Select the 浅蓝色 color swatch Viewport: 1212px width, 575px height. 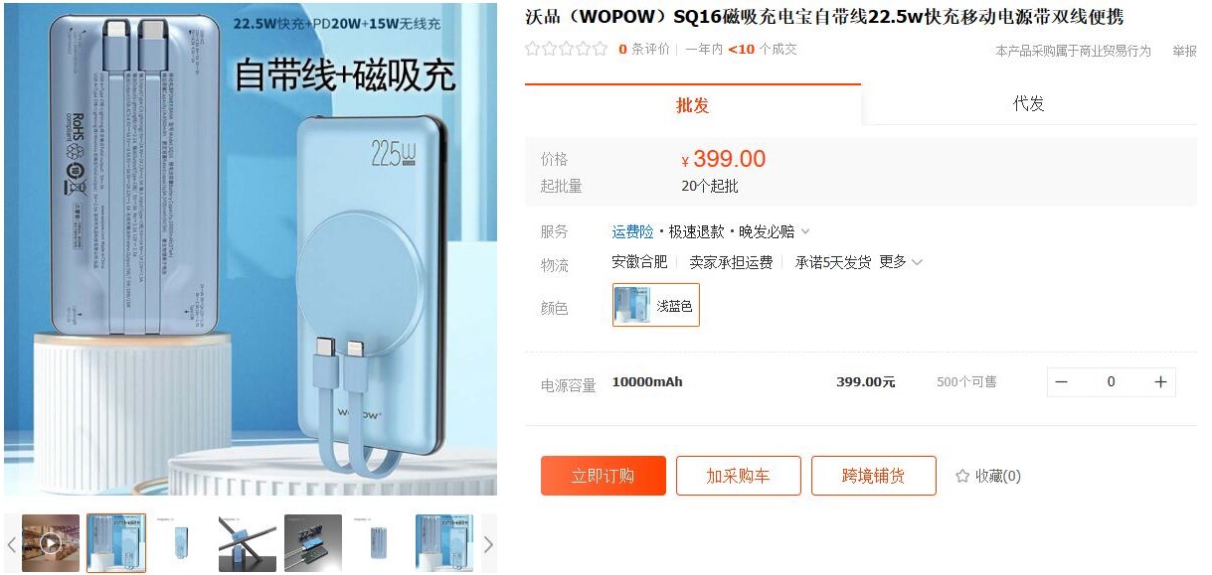pos(656,305)
